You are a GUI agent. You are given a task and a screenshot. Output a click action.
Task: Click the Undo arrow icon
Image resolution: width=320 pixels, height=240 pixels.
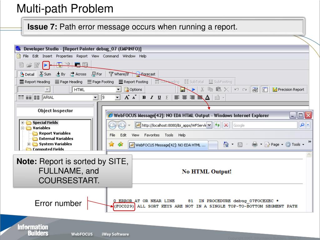click(237, 89)
